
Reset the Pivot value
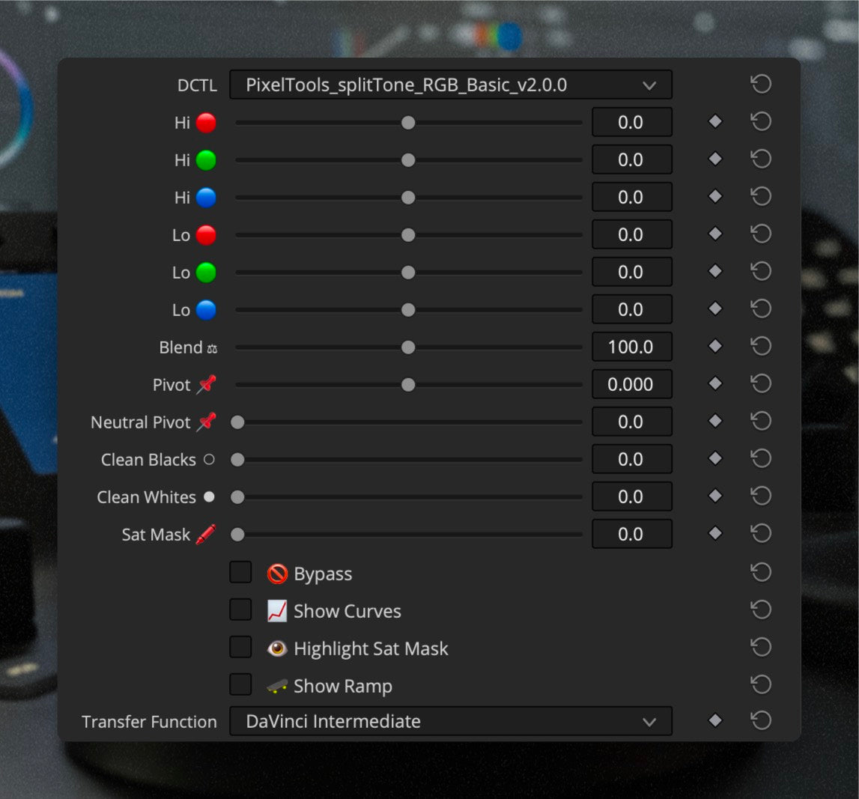coord(761,384)
